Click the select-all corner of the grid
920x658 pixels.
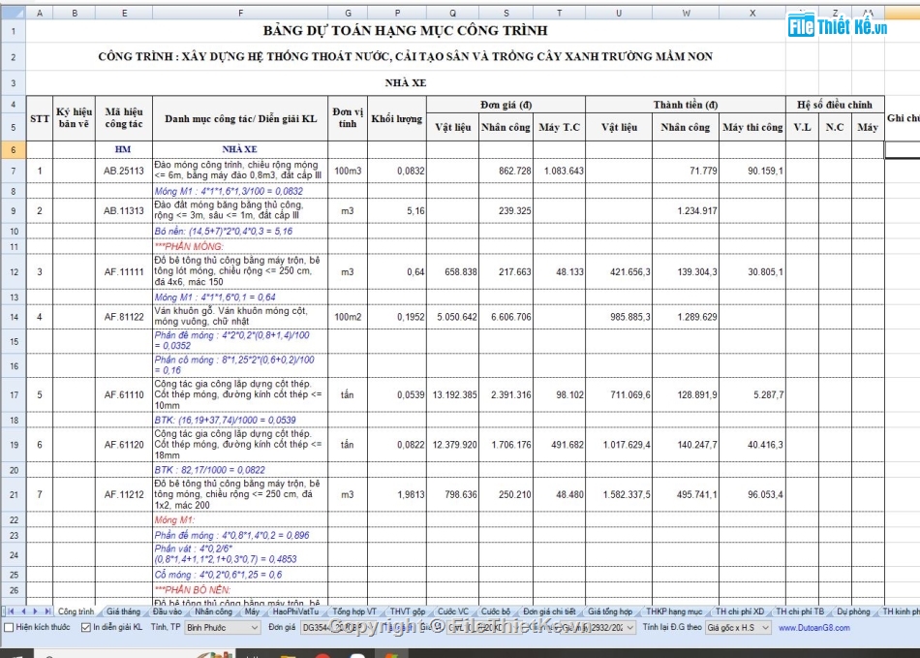(13, 13)
